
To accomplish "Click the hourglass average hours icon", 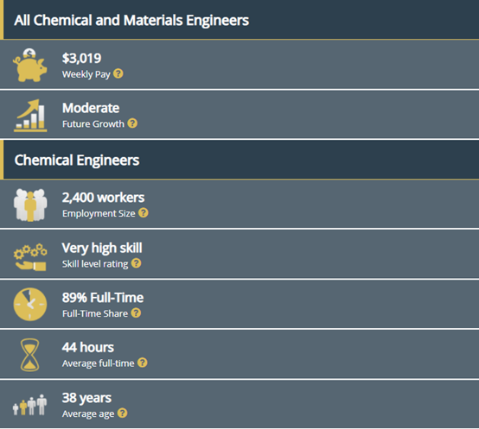I will [x=29, y=355].
